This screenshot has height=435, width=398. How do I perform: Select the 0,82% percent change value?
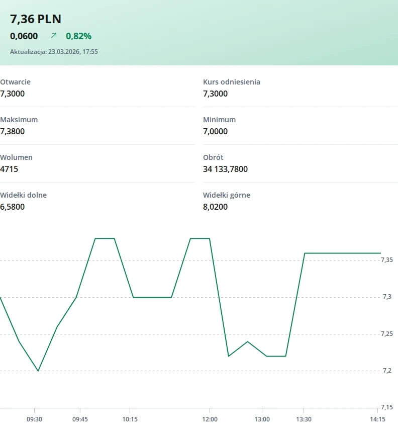(78, 36)
